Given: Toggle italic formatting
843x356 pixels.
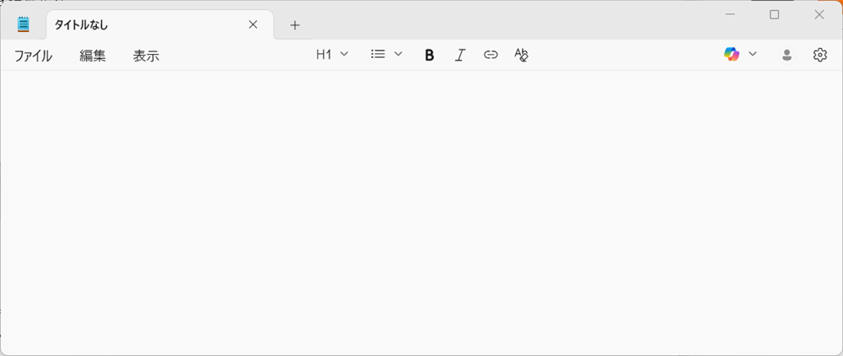Looking at the screenshot, I should [x=459, y=55].
